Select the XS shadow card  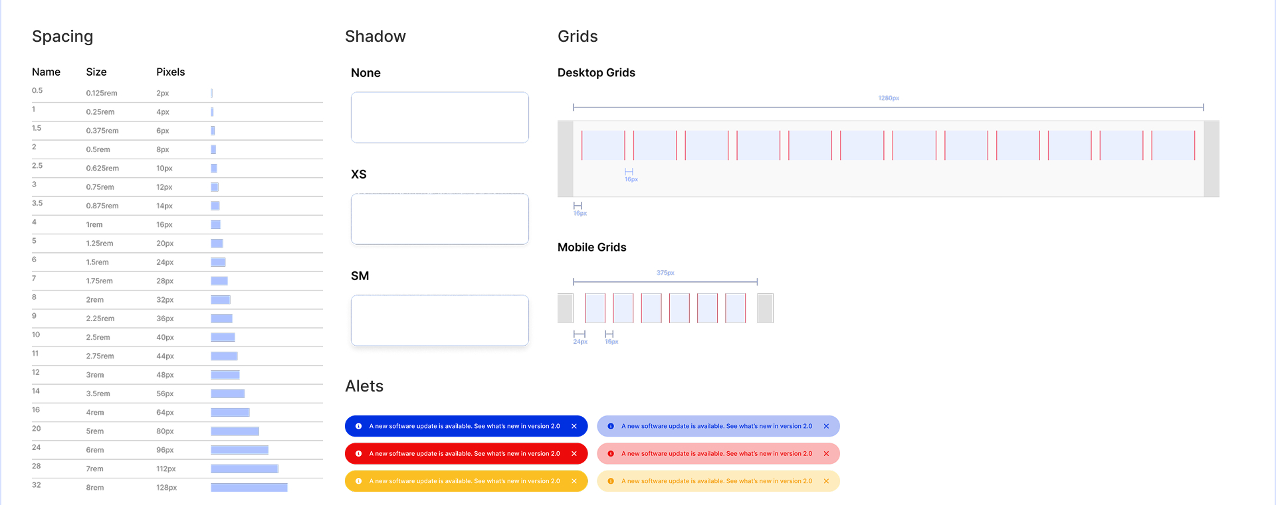tap(440, 219)
